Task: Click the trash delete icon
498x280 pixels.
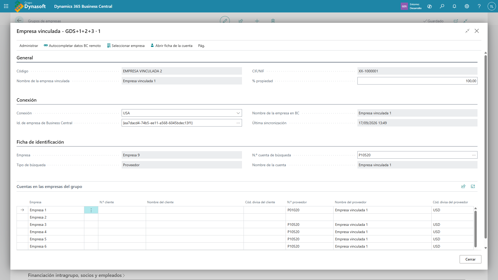Action: tap(273, 21)
